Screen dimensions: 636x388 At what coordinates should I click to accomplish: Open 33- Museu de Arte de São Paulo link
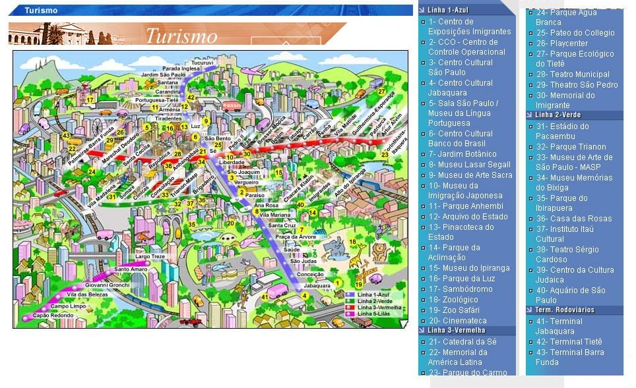(574, 162)
